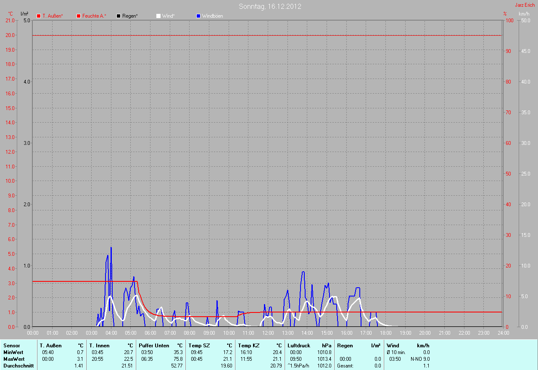The width and height of the screenshot is (538, 370).
Task: Click the "T. Innen" column header
Action: (x=100, y=346)
